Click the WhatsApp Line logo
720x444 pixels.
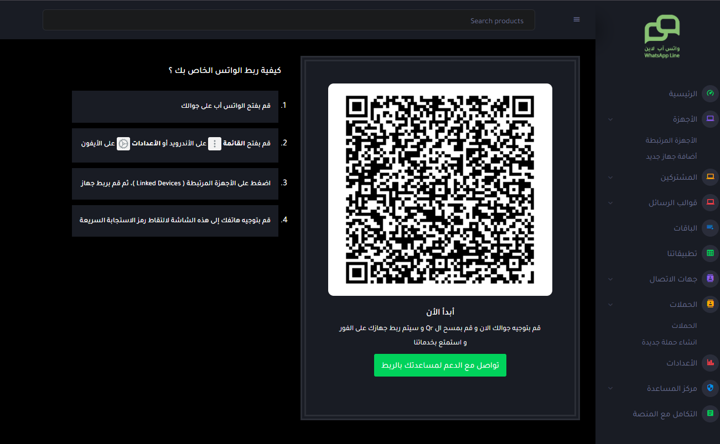tap(662, 36)
